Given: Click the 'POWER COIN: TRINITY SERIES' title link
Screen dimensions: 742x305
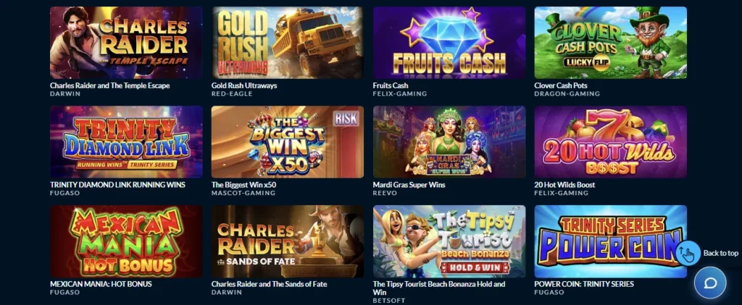Looking at the screenshot, I should click(x=584, y=284).
